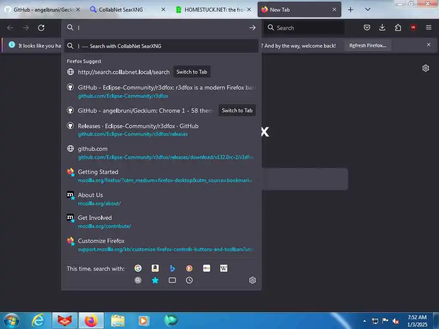The image size is (439, 329).
Task: Submit the URL bar with the go arrow
Action: click(252, 27)
